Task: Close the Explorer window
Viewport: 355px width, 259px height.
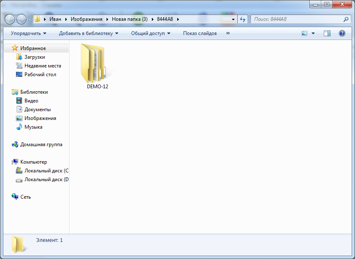Action: point(343,4)
